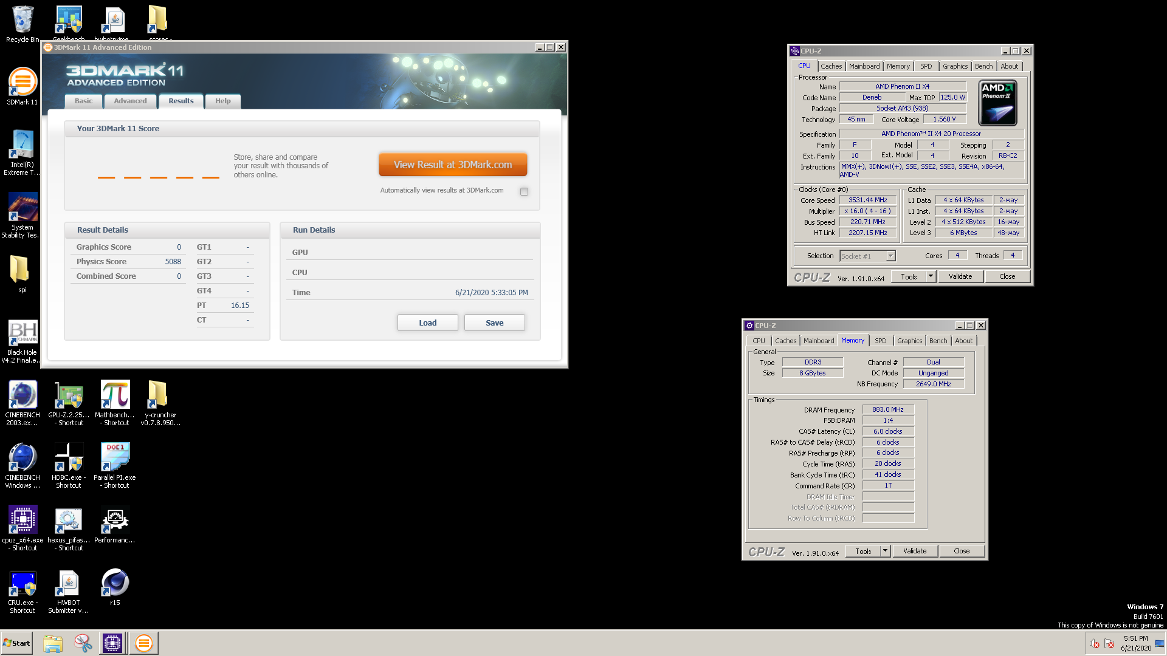The height and width of the screenshot is (656, 1167).
Task: Open Black Hole V4.2 benchmark icon
Action: 22,341
